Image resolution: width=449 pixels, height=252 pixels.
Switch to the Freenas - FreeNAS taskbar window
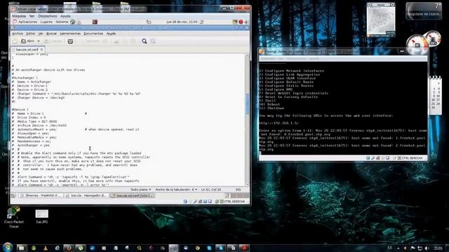coord(41,195)
